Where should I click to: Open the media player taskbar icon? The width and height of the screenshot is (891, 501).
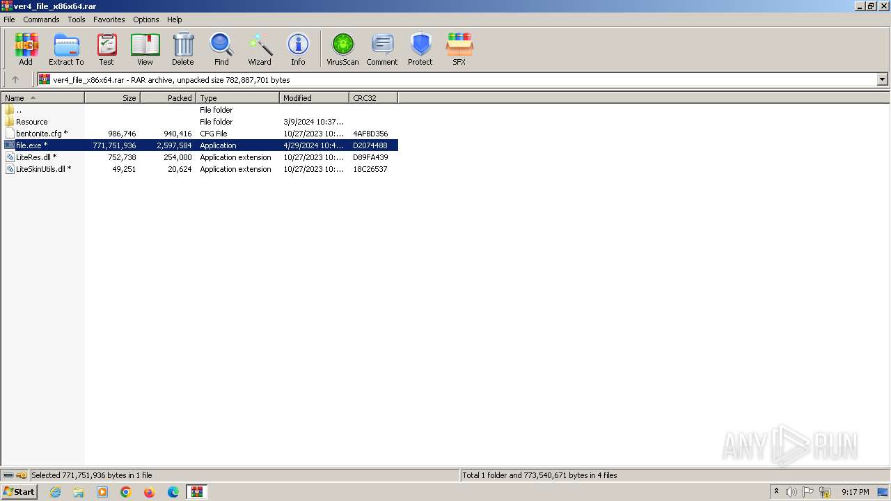(x=102, y=492)
